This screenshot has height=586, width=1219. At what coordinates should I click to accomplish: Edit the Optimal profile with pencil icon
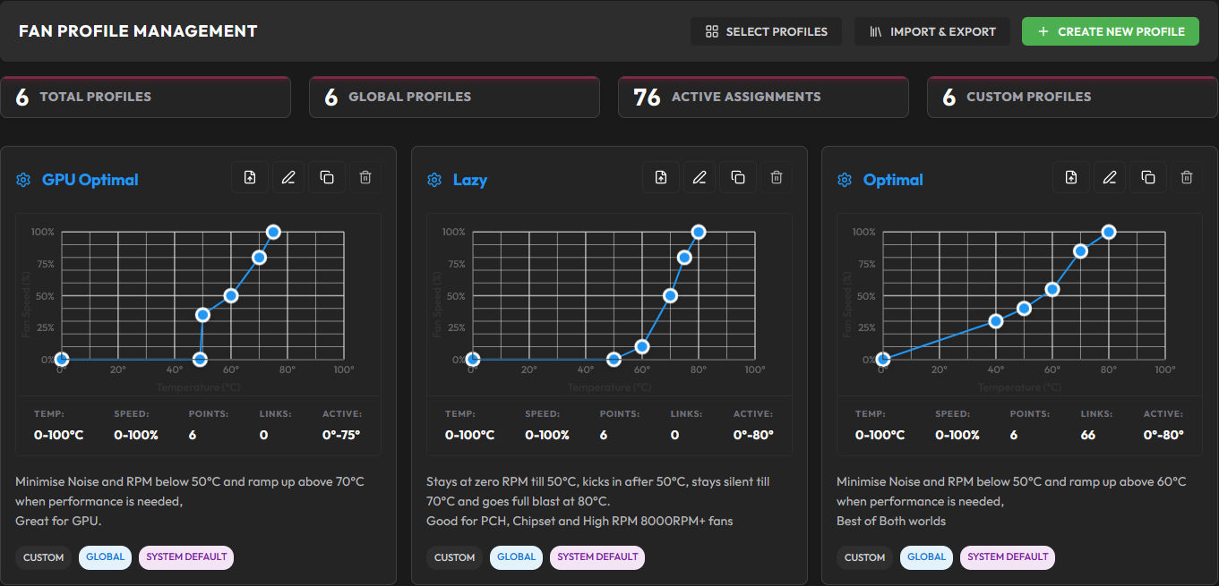coord(1110,177)
